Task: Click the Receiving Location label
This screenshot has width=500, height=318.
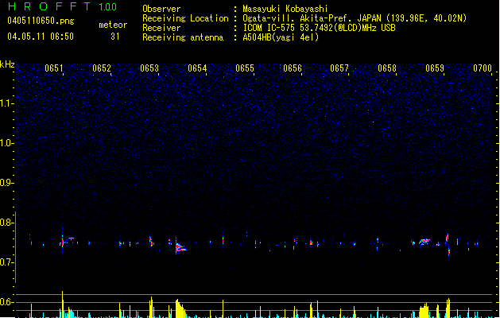Action: click(185, 18)
